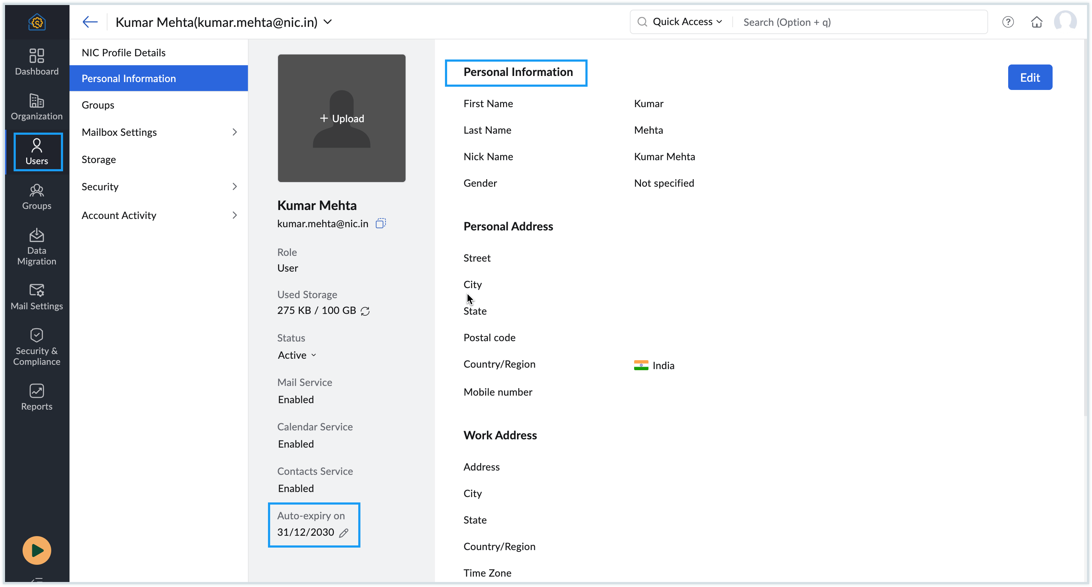Screen dimensions: 1092x587
Task: Open the profile avatar menu
Action: pos(1065,22)
